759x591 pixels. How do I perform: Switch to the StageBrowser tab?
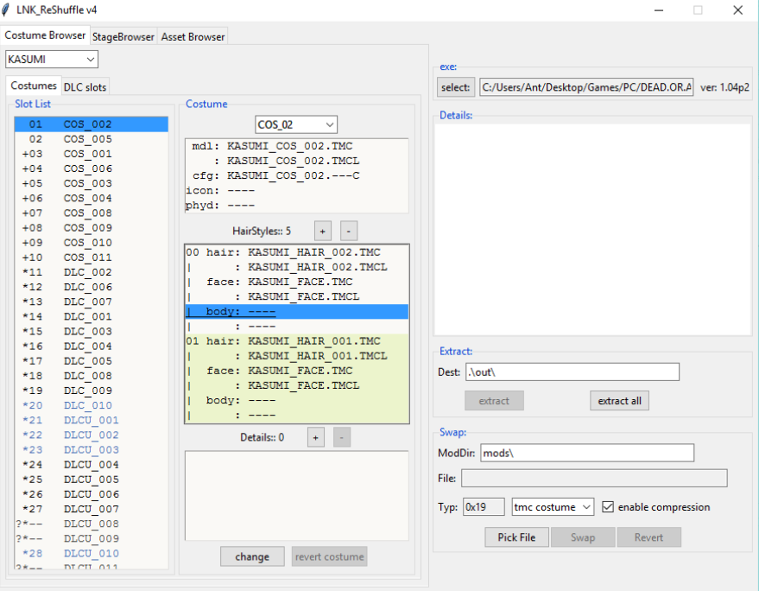tap(123, 36)
